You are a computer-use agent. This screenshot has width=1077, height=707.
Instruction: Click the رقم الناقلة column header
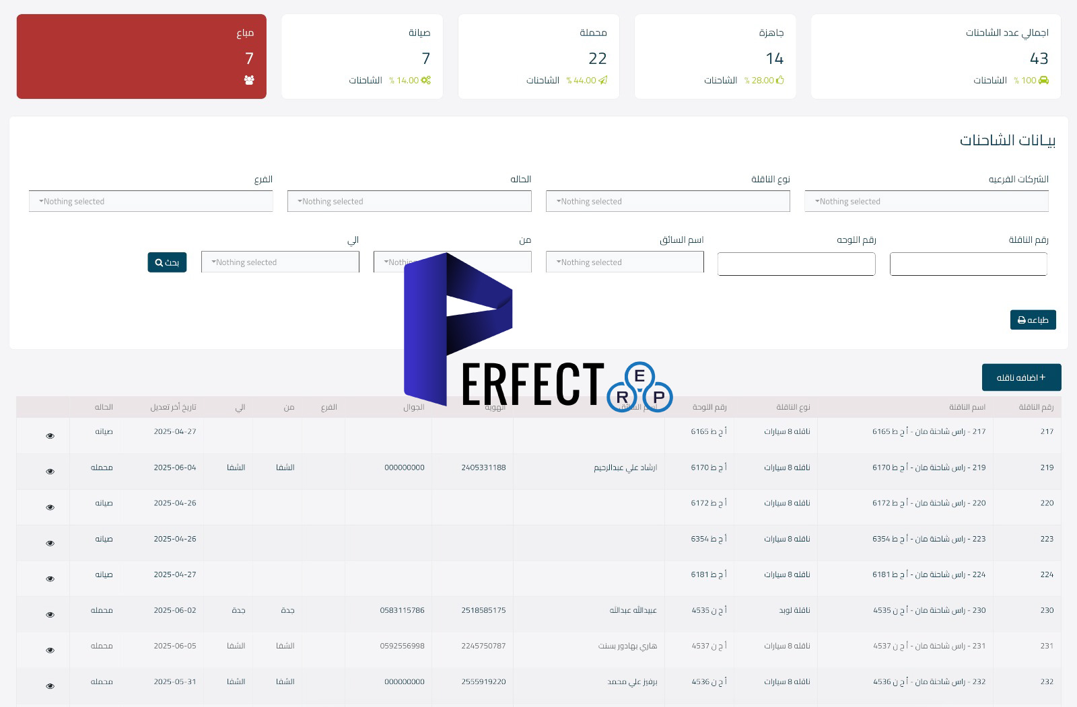click(x=1036, y=407)
